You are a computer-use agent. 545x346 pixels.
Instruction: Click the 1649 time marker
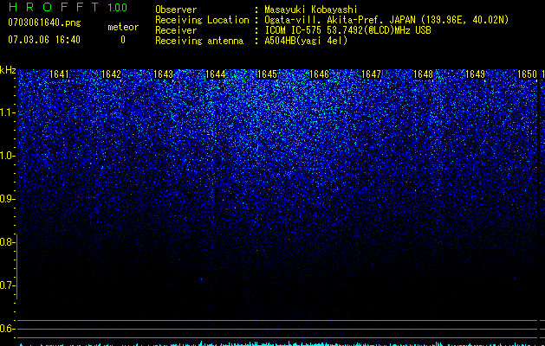click(475, 74)
